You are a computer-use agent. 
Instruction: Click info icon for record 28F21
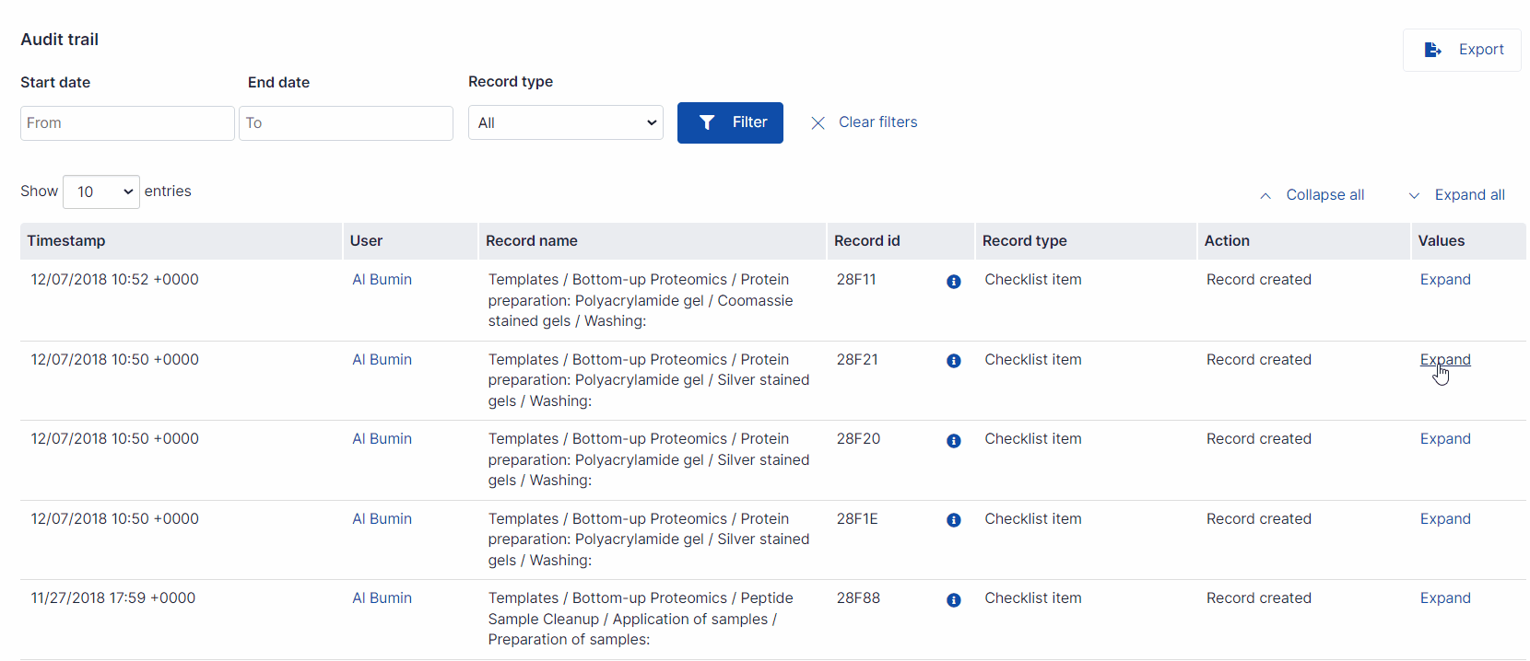[x=954, y=361]
